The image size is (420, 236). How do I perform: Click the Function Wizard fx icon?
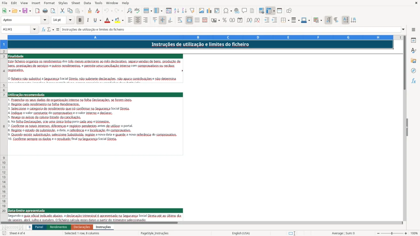click(x=43, y=29)
